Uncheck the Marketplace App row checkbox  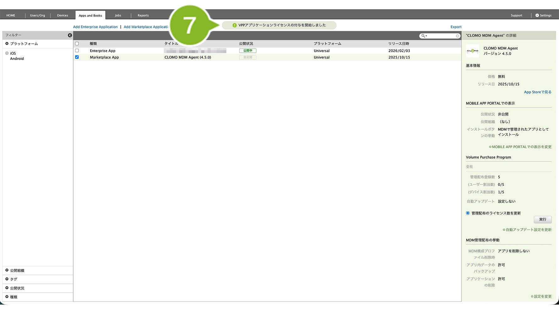point(77,57)
